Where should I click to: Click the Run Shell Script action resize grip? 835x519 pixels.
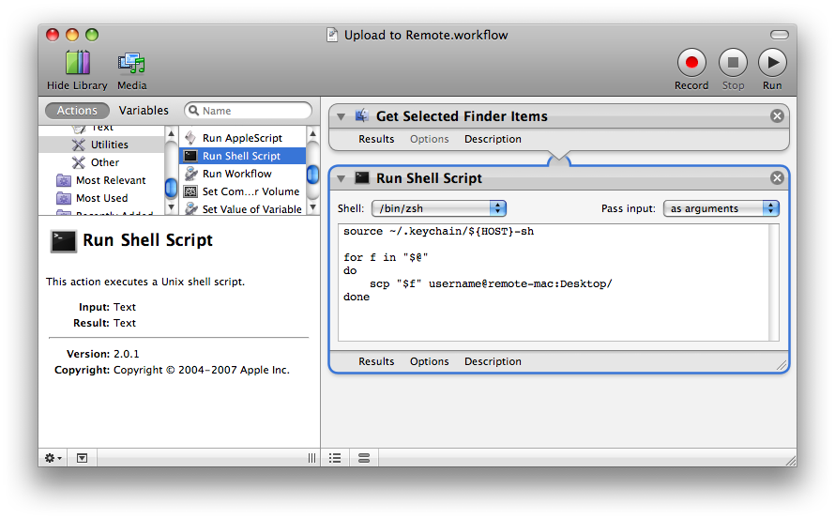[x=782, y=365]
